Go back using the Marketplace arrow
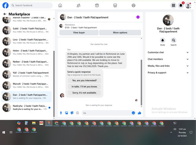The width and height of the screenshot is (196, 145). [5, 14]
